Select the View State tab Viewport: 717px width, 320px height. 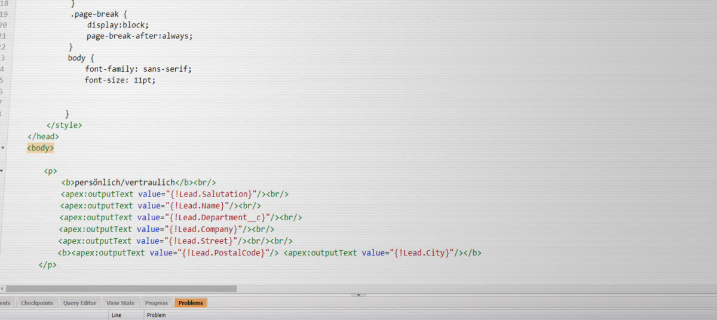[120, 303]
